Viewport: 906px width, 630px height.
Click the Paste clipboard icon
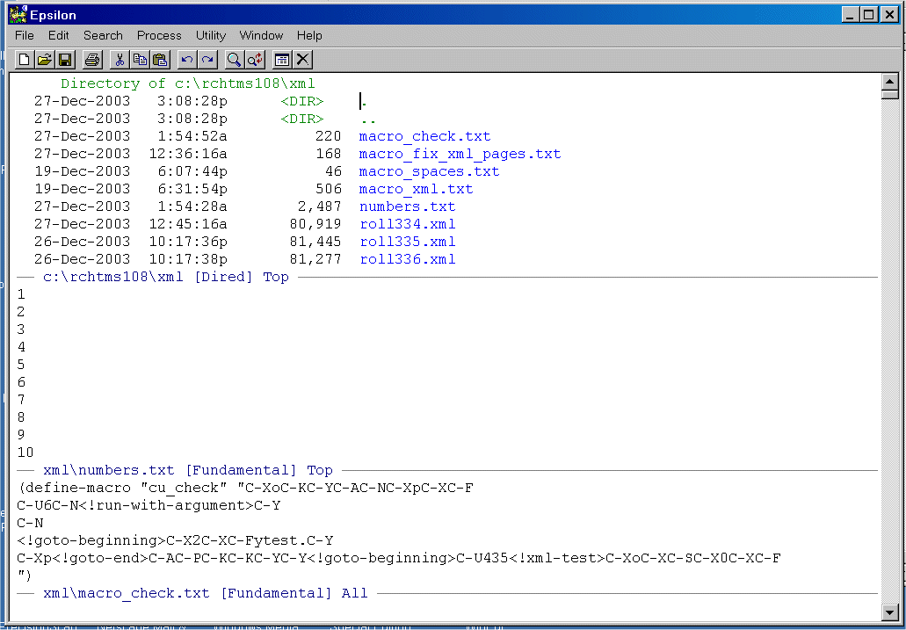[159, 60]
